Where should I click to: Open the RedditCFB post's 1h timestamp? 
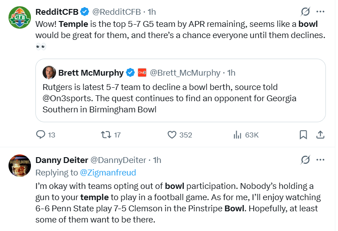[152, 12]
